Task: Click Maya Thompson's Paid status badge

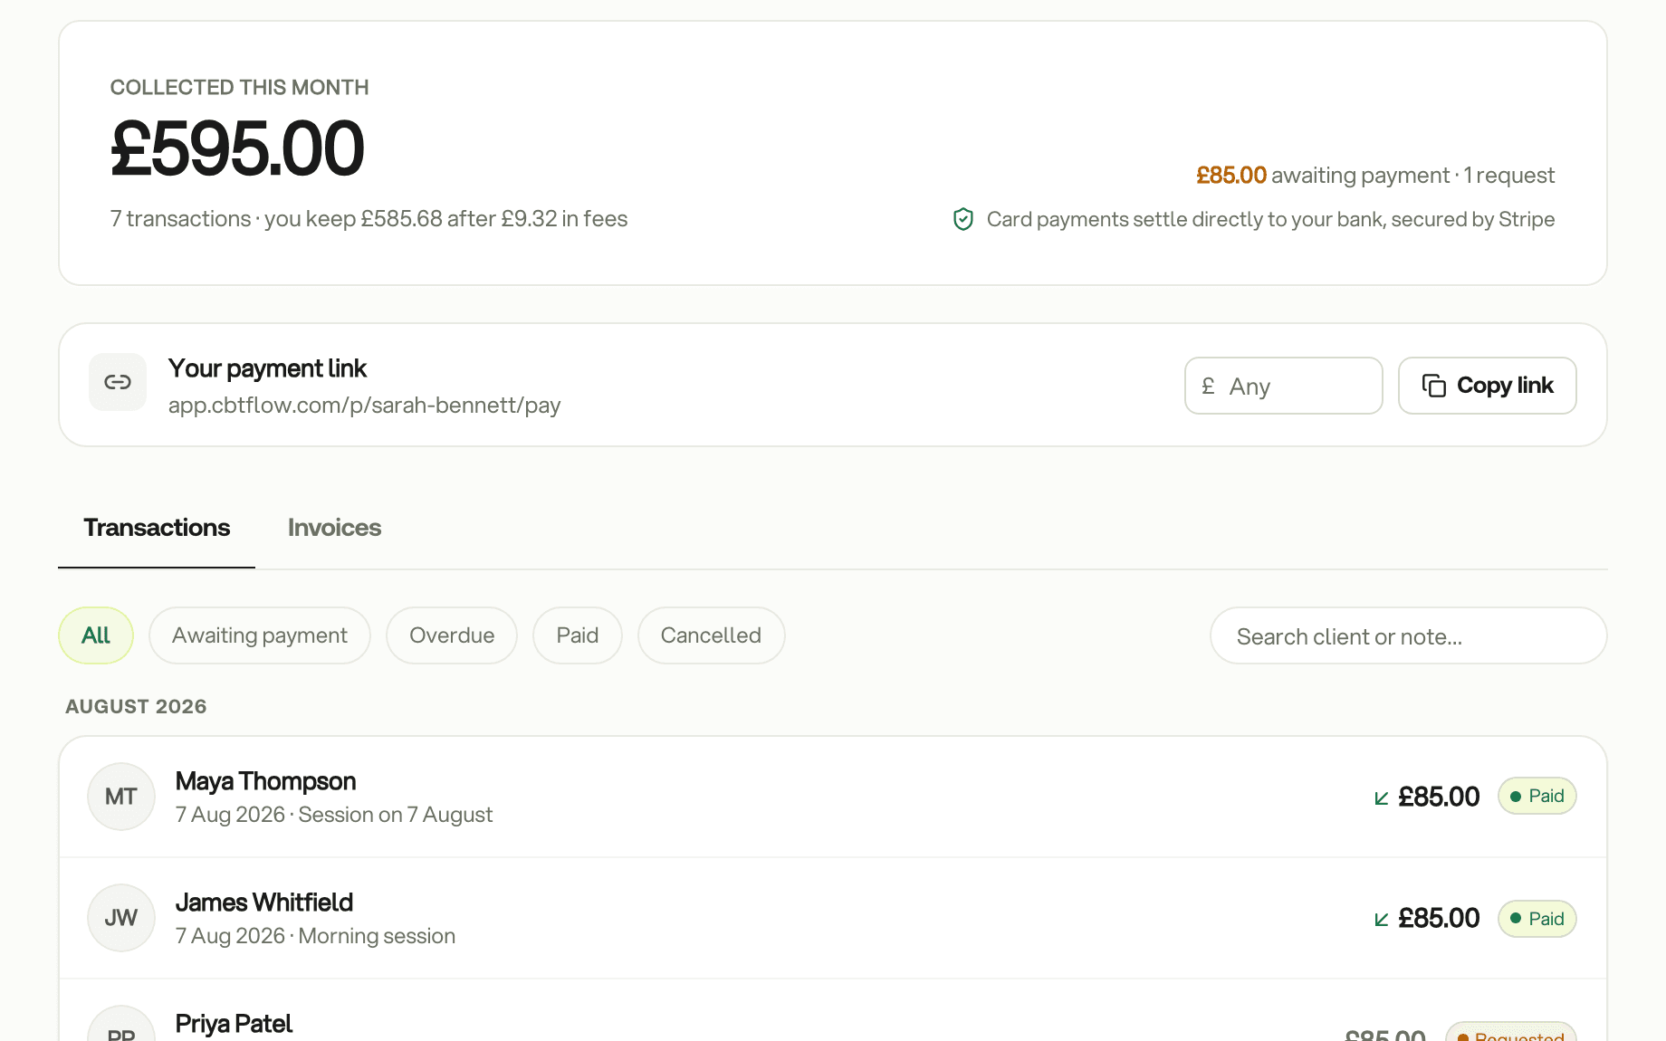Action: (1537, 797)
